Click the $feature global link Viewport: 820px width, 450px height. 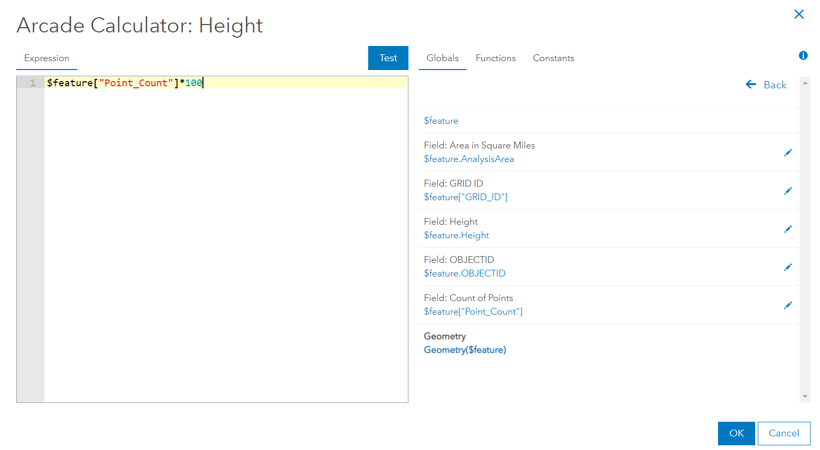441,121
